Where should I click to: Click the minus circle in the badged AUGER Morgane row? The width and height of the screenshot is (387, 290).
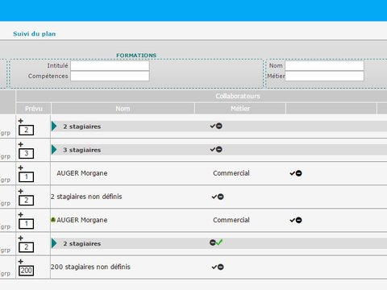coord(298,220)
